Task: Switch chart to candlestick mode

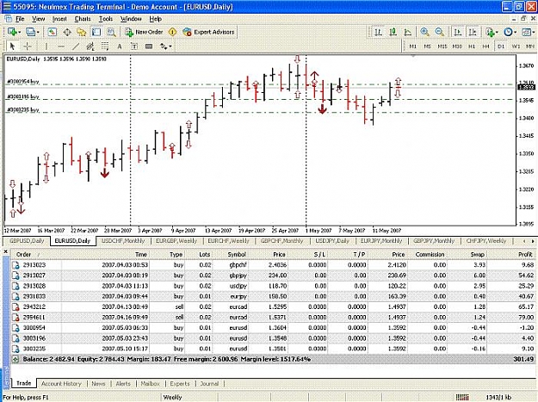Action: (x=393, y=32)
